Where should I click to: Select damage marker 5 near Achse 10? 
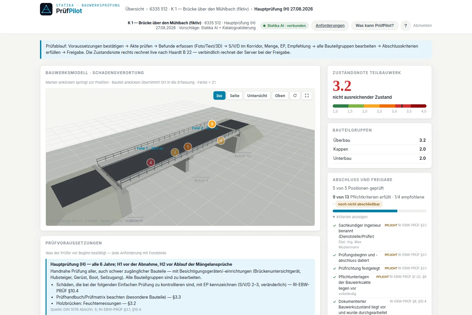pos(221,140)
